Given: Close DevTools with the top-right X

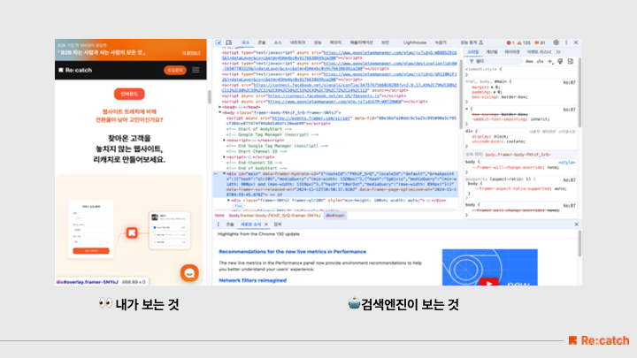Looking at the screenshot, I should tap(576, 42).
